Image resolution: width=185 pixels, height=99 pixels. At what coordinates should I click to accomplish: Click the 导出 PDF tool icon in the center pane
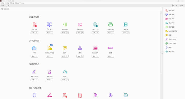tap(95, 25)
